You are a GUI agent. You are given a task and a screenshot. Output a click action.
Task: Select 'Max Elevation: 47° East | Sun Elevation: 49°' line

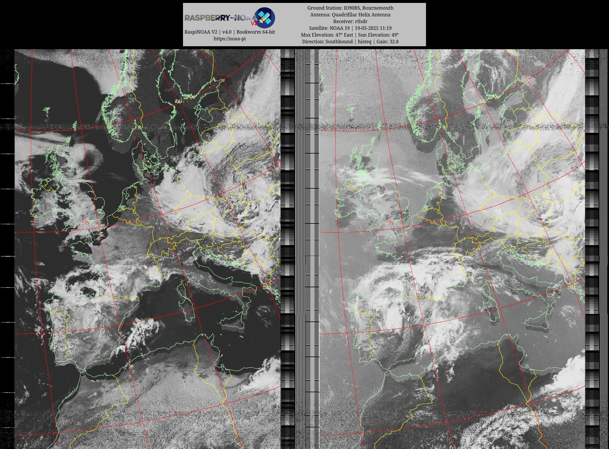pyautogui.click(x=350, y=35)
